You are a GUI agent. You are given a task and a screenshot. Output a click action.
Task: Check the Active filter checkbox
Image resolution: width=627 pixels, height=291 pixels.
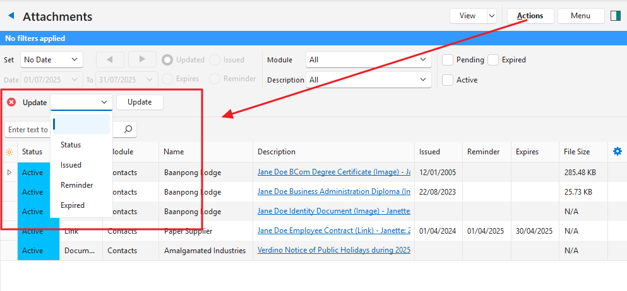coord(448,80)
